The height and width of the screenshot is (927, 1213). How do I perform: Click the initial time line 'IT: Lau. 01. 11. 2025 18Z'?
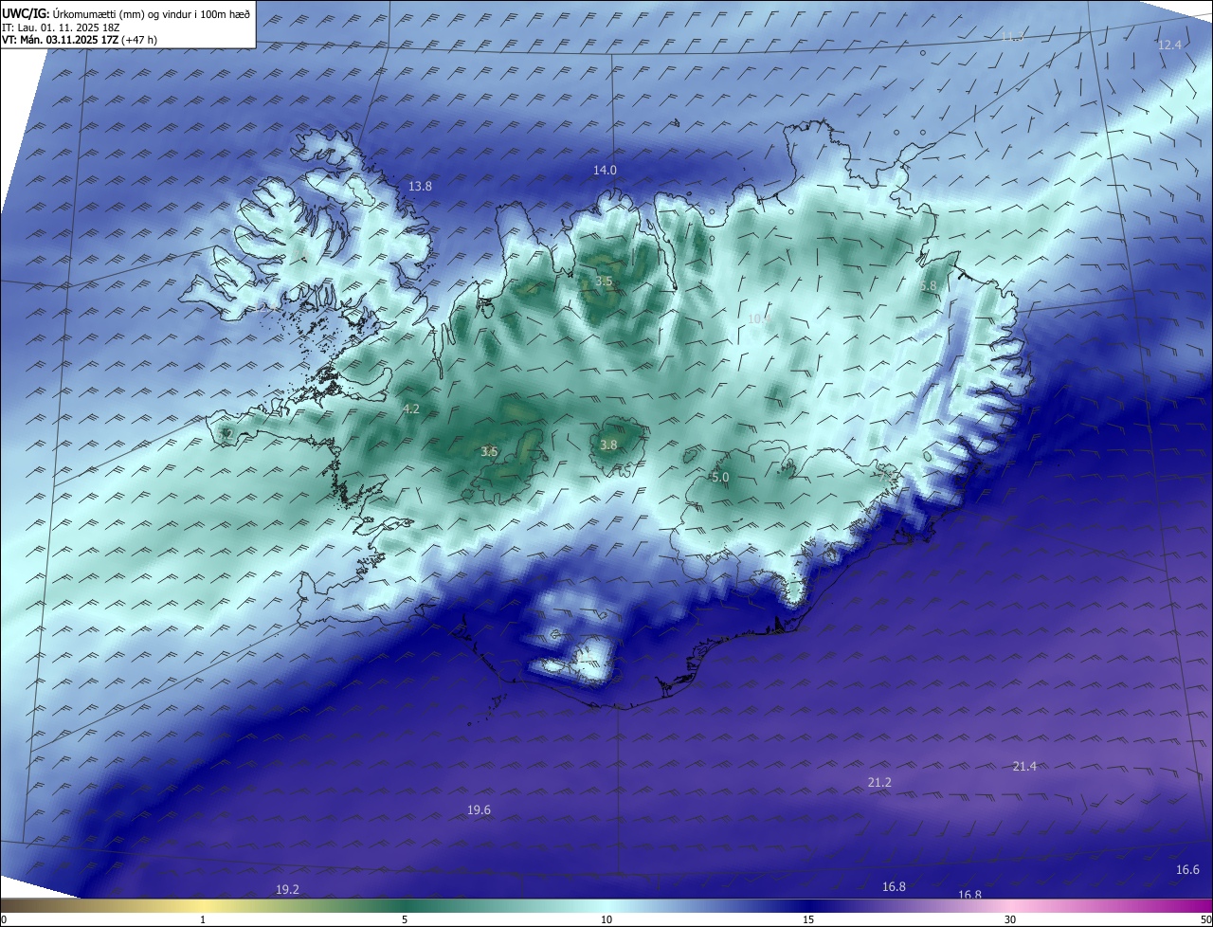tap(60, 27)
